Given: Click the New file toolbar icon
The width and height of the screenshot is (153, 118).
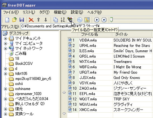Looking at the screenshot, I should pyautogui.click(x=7, y=20).
